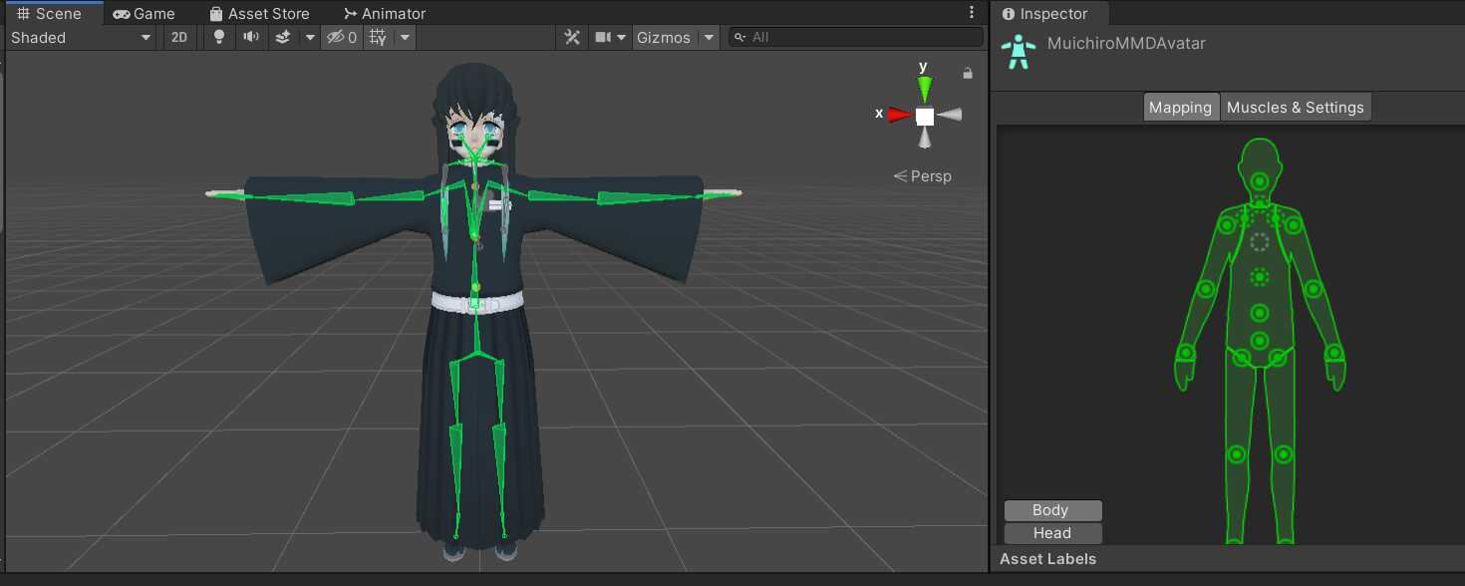Toggle the scene grid visibility
Viewport: 1465px width, 586px height.
click(378, 37)
